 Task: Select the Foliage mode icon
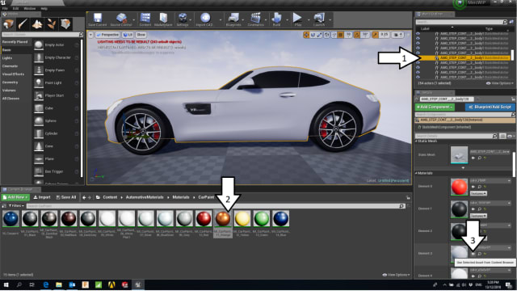(x=51, y=24)
